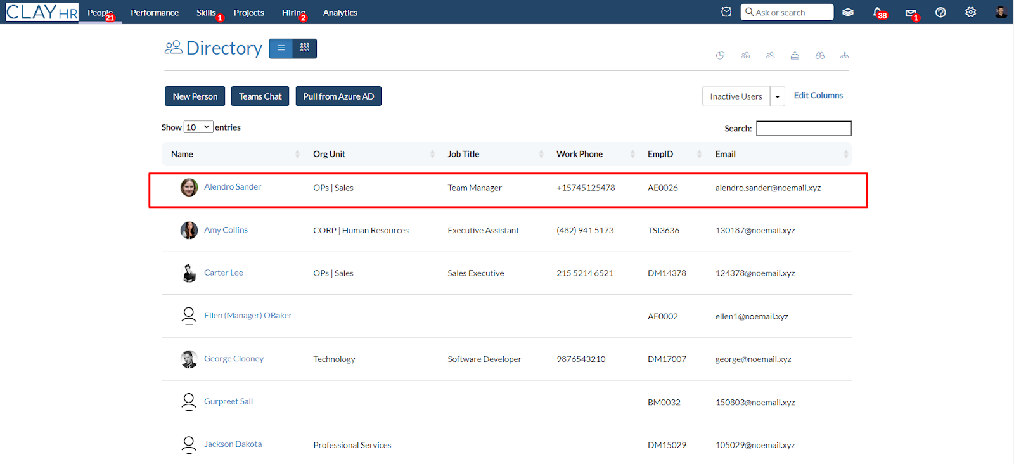Switch to grid view toggle
This screenshot has height=464, width=1014.
click(x=305, y=48)
